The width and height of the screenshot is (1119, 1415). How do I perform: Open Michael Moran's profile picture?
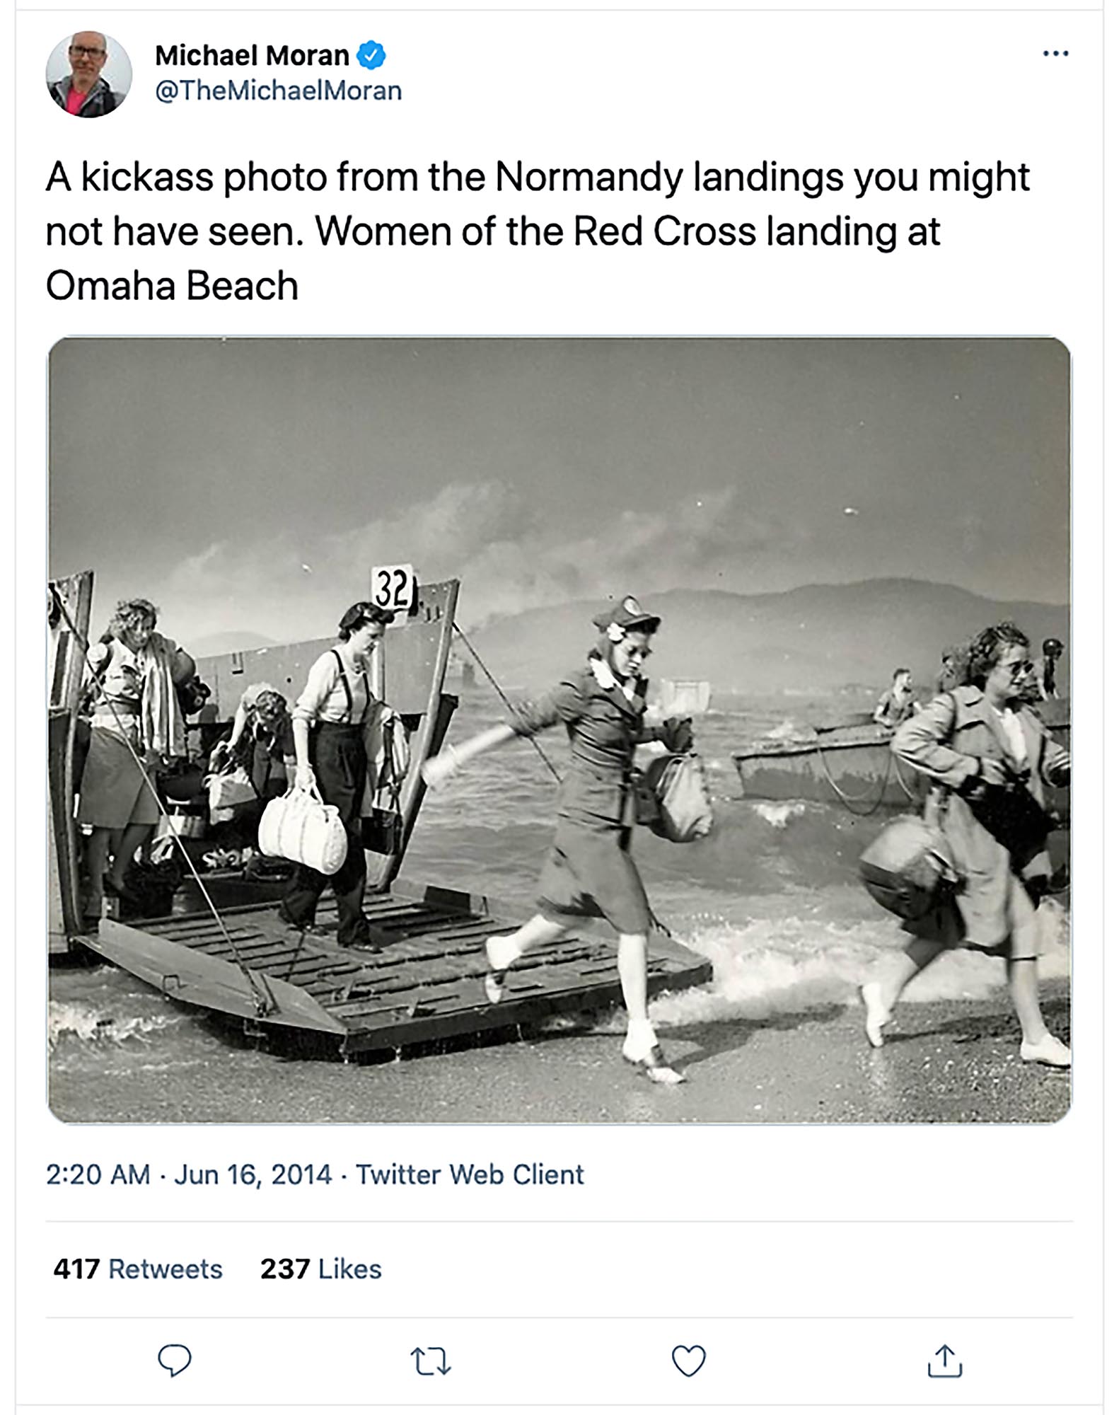pyautogui.click(x=89, y=74)
